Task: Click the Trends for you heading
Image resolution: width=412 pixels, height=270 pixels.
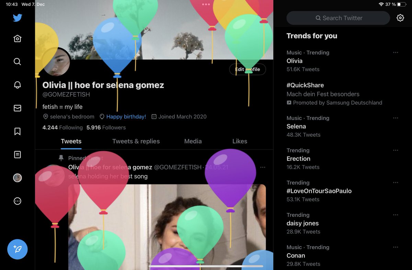Action: point(312,36)
